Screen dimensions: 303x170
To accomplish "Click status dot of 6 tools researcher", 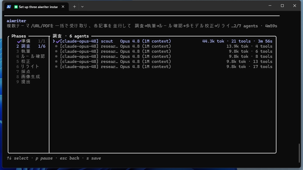I will (x=56, y=51).
